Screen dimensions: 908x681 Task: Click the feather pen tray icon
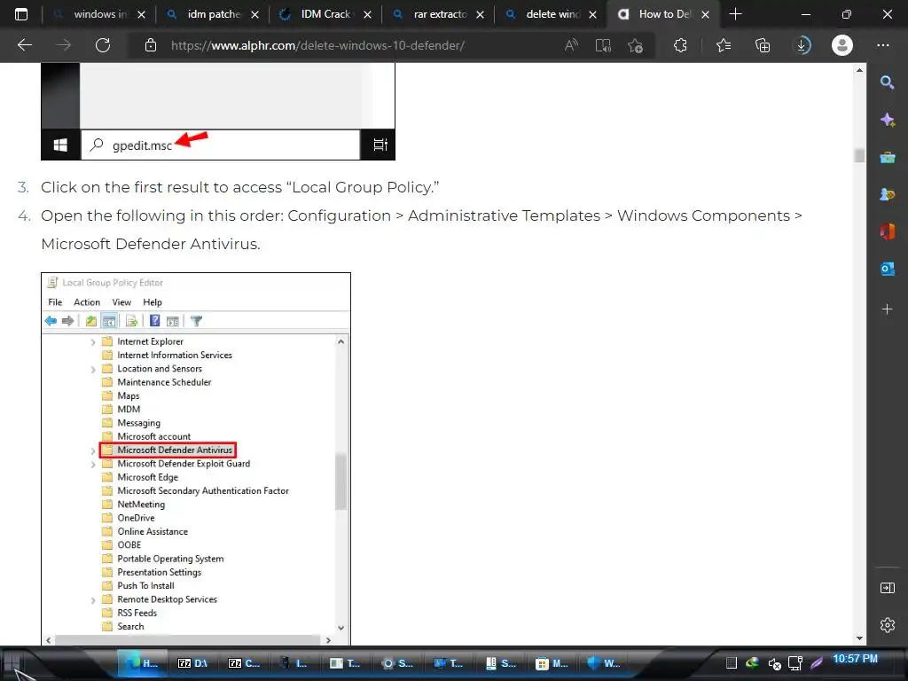click(817, 663)
